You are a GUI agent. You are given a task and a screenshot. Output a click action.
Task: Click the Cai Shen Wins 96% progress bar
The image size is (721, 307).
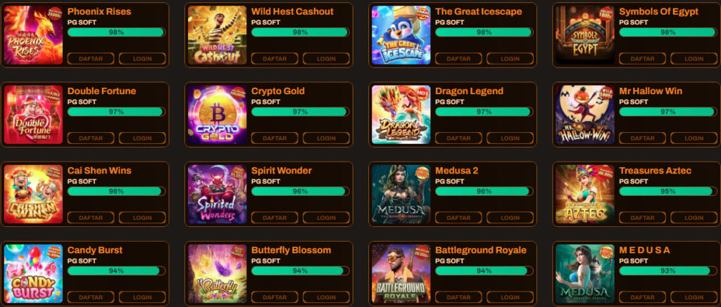tap(116, 191)
